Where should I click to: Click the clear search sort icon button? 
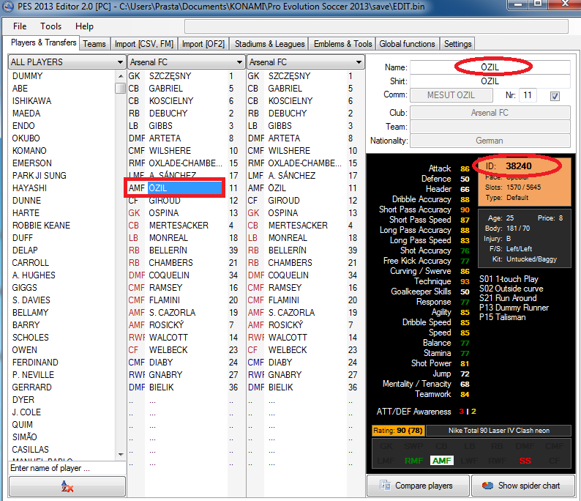(67, 486)
